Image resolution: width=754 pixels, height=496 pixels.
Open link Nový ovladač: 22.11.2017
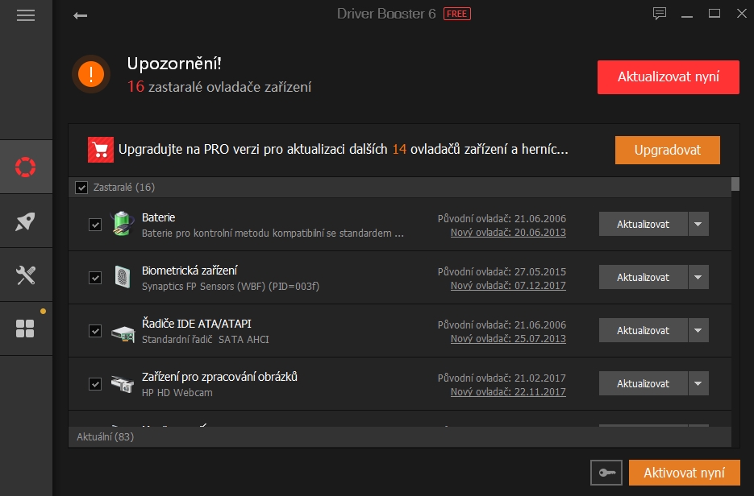pyautogui.click(x=508, y=392)
